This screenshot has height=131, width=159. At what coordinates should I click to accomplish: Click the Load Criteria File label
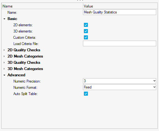26,44
